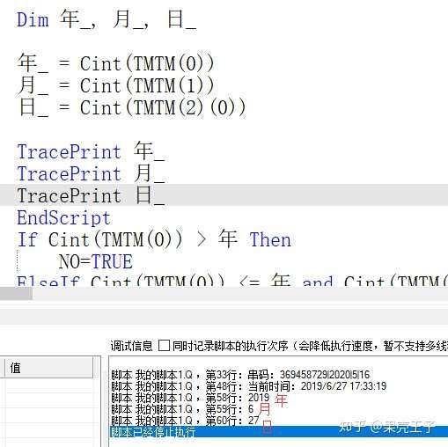Click code line 日_ = Cint(TMTM(2)(0))
448x447 pixels.
point(131,107)
